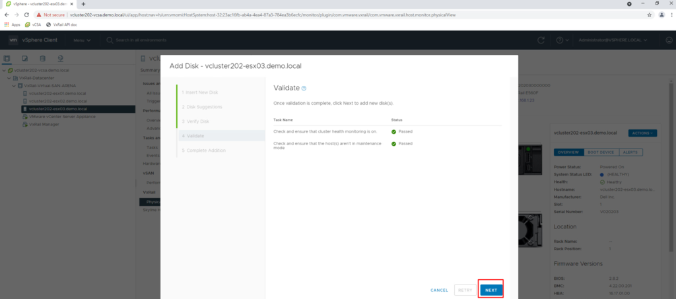Reload the browser page
The width and height of the screenshot is (676, 299).
[27, 15]
